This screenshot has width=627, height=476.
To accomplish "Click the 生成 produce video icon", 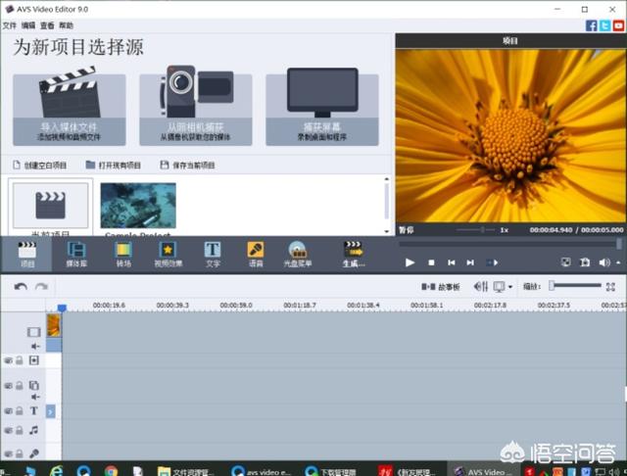I will 353,254.
